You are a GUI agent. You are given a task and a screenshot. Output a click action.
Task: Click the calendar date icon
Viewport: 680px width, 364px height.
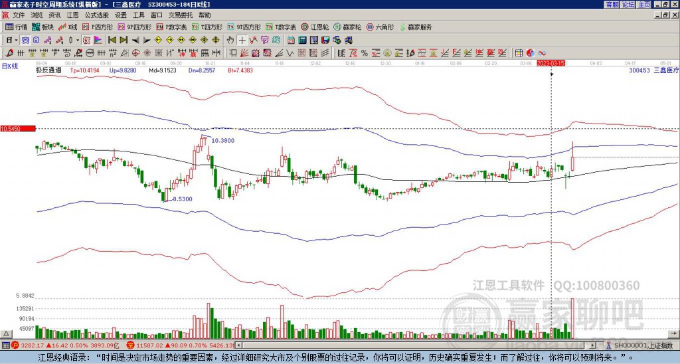(x=291, y=40)
